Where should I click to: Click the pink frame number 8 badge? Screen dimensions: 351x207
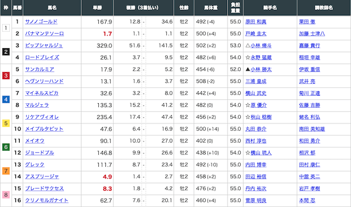[x=6, y=194]
